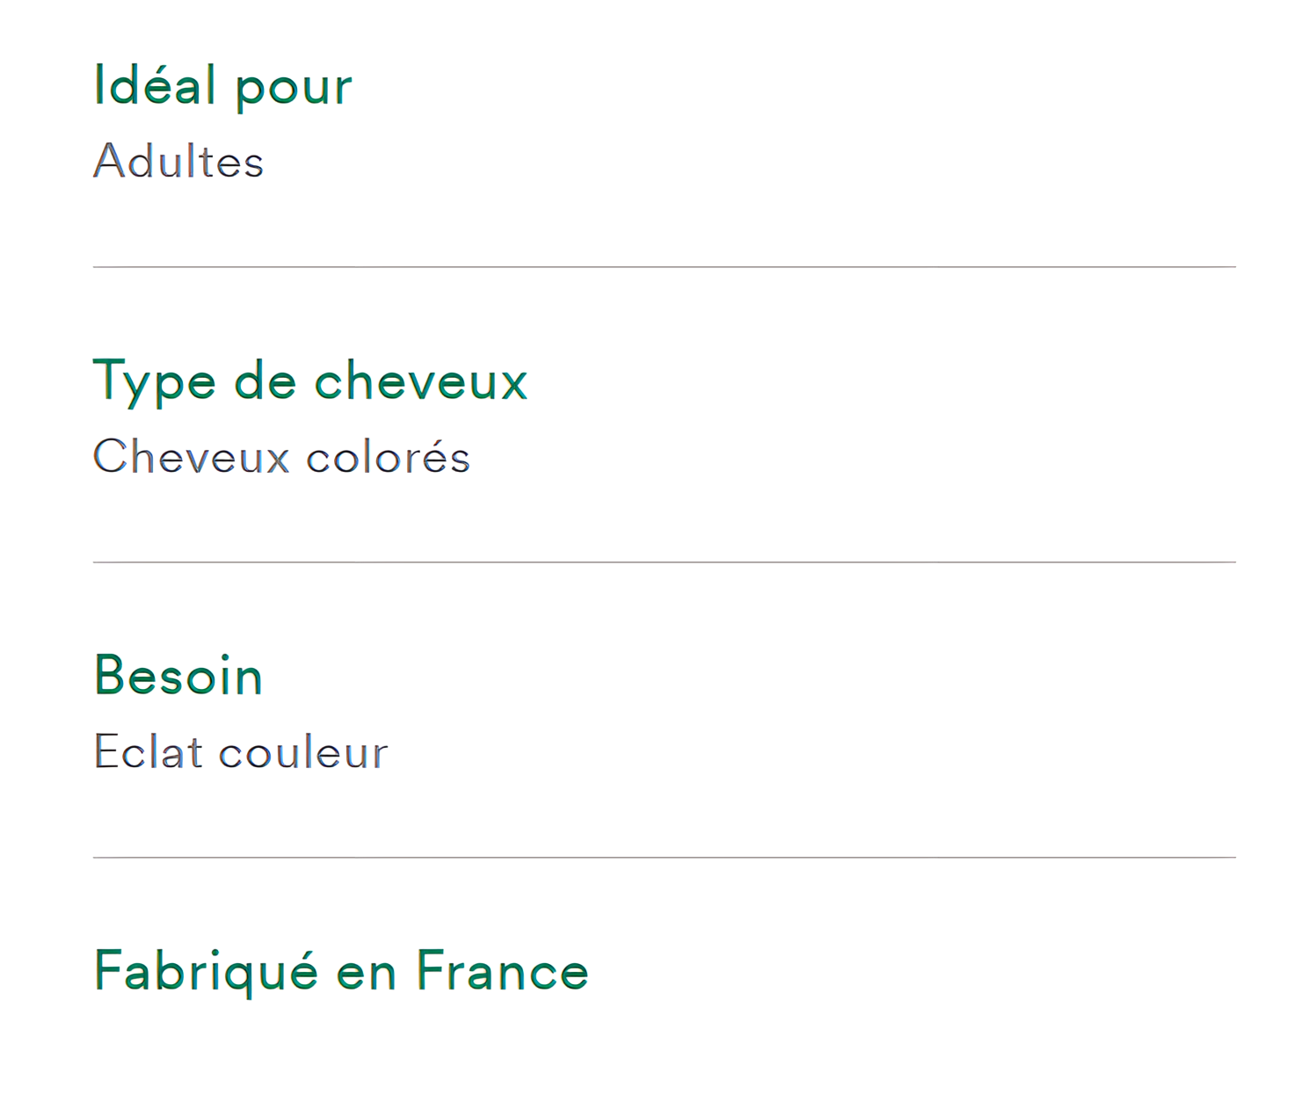Click the 'Type de cheveux' heading
1294x1109 pixels.
pos(310,382)
